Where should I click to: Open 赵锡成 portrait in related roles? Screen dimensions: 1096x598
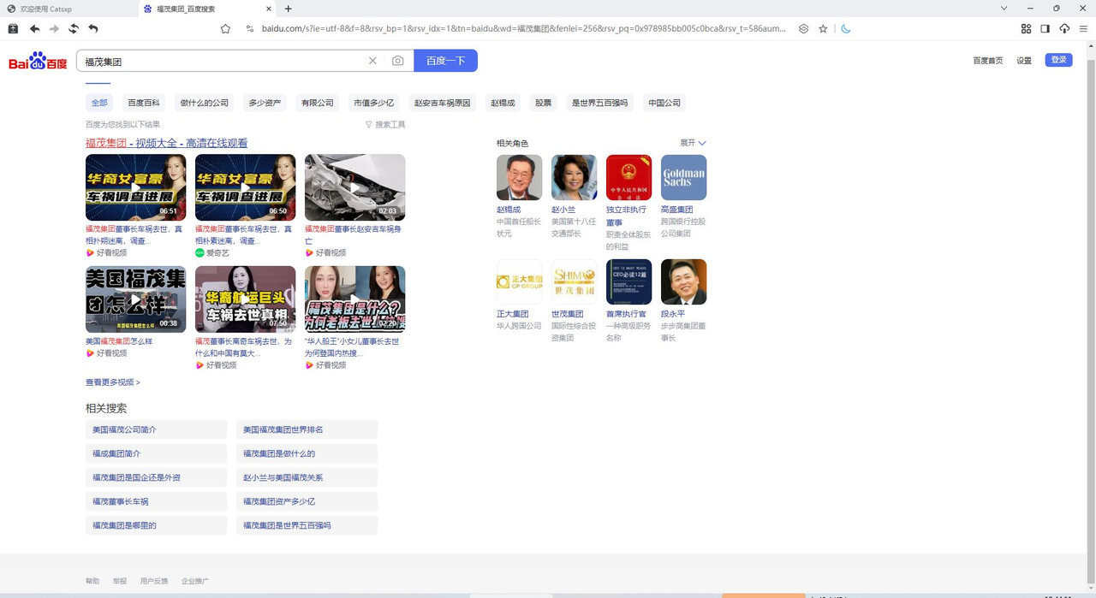(519, 177)
